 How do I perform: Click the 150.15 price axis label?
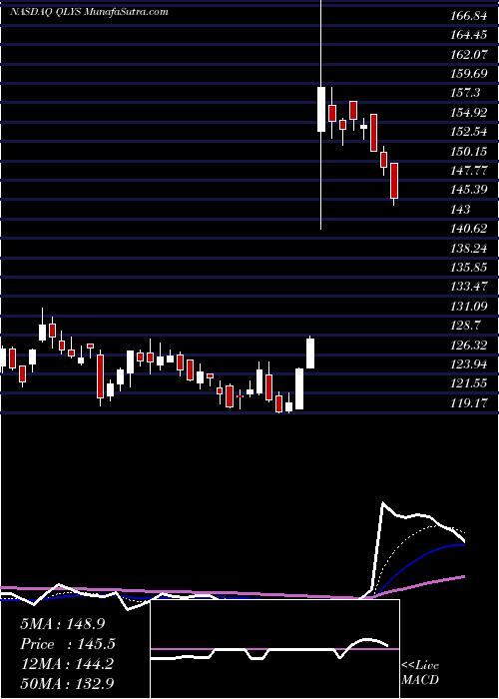(x=469, y=152)
